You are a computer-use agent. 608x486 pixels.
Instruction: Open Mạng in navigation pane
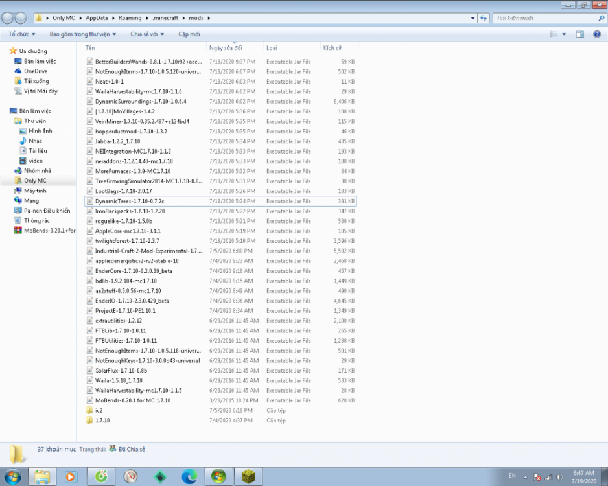31,201
